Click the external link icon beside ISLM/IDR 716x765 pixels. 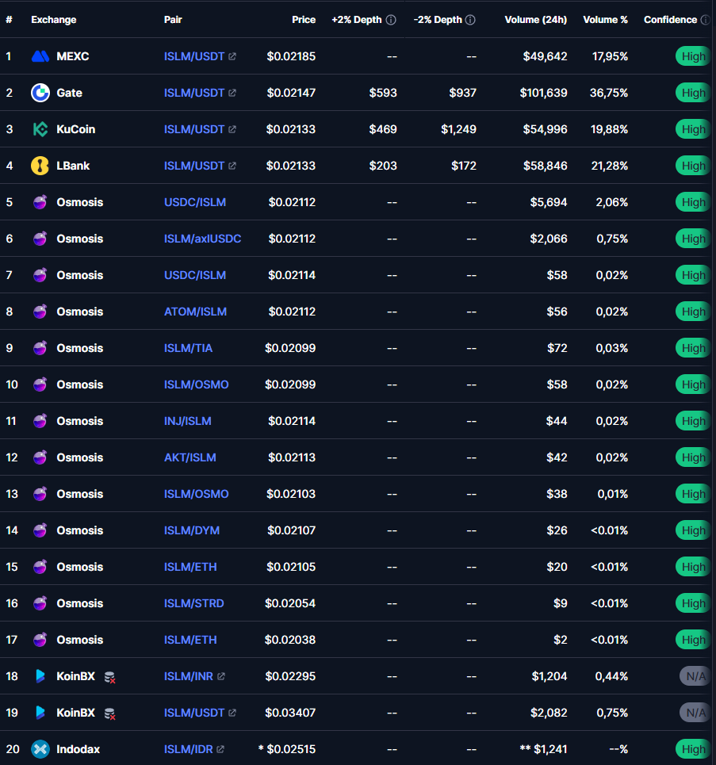[220, 749]
